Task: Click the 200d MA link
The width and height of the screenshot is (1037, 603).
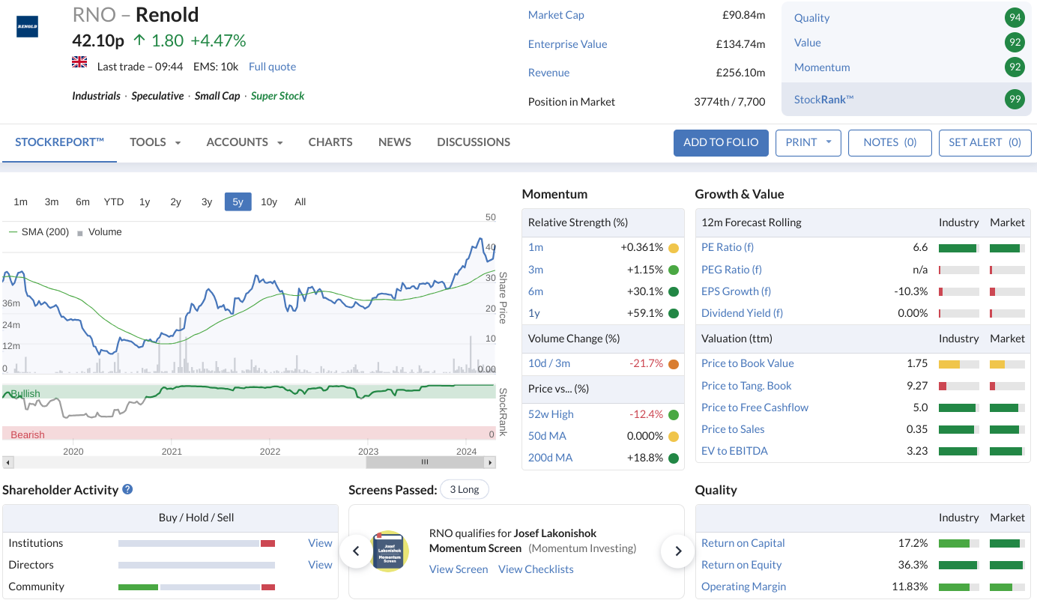Action: [550, 458]
